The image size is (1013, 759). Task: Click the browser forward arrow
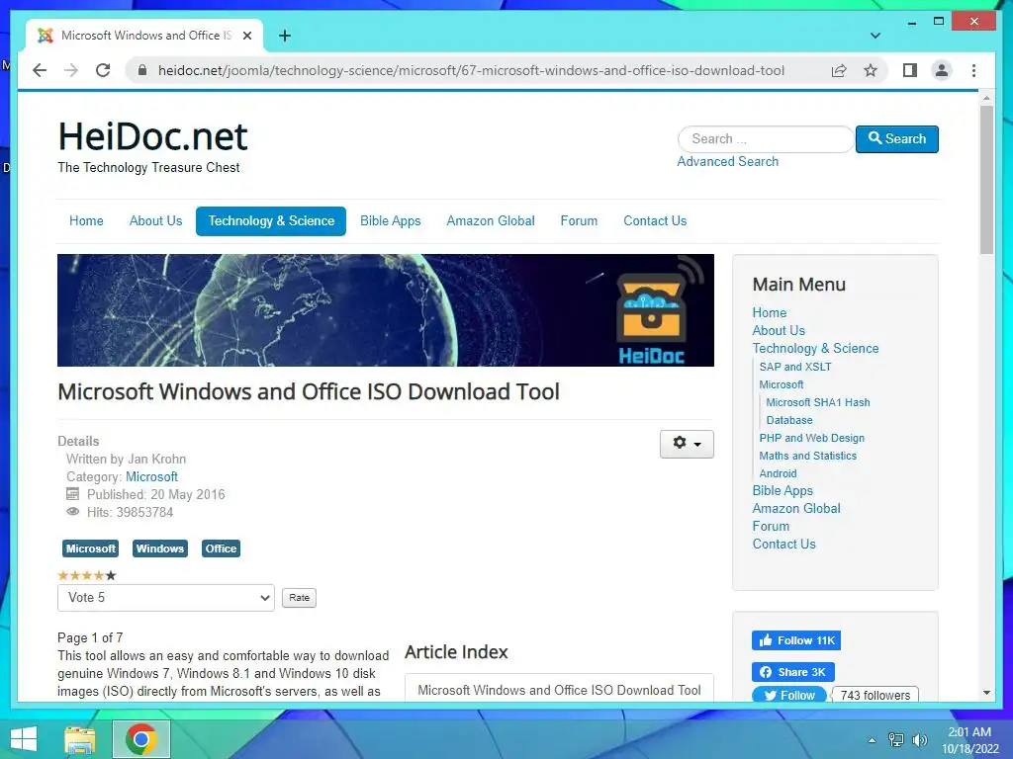pyautogui.click(x=71, y=70)
